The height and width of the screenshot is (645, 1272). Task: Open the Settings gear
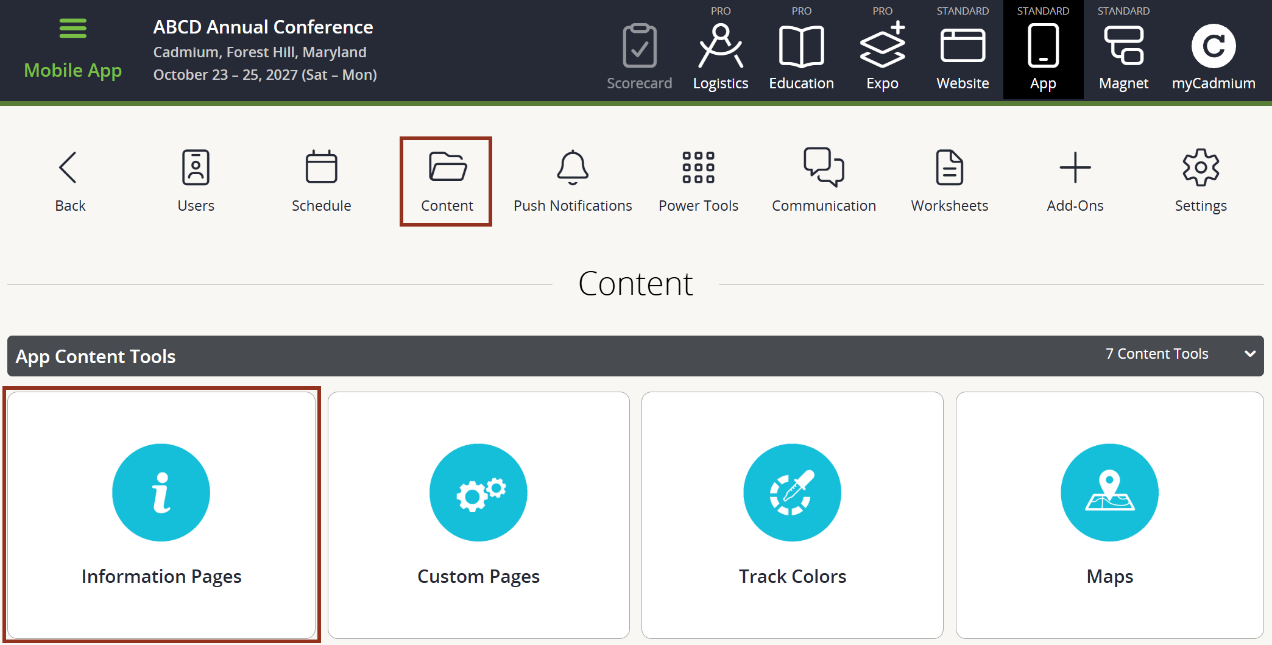pos(1201,167)
